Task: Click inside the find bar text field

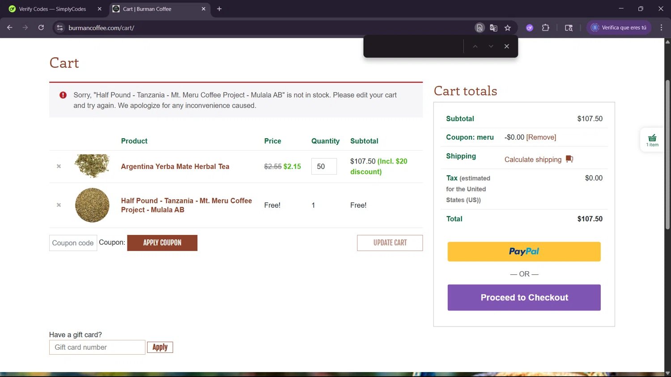Action: point(414,46)
